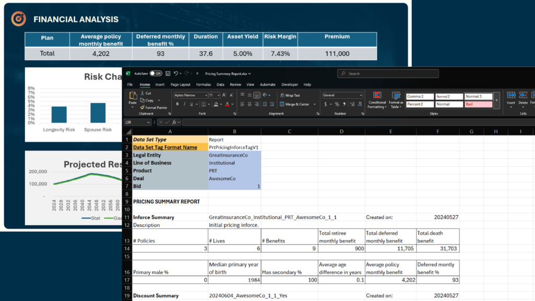
Task: Toggle bold formatting
Action: tap(177, 104)
